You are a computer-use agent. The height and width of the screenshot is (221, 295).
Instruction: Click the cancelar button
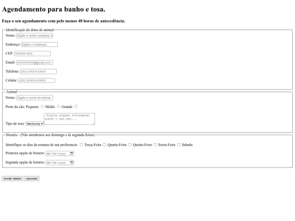coord(32,178)
